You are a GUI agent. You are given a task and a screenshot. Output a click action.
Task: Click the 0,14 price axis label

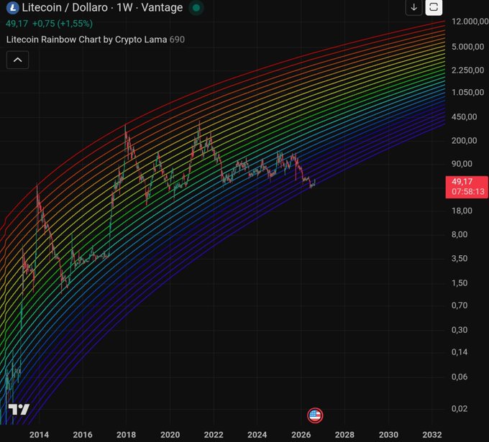pos(460,352)
